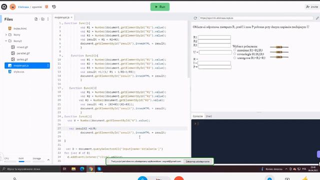Click the pencil icon beside preview URL
The height and width of the screenshot is (180, 320).
tap(317, 18)
